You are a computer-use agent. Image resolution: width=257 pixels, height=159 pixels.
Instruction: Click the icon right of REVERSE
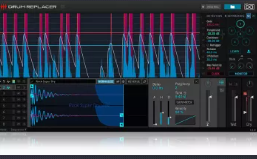tap(145, 81)
